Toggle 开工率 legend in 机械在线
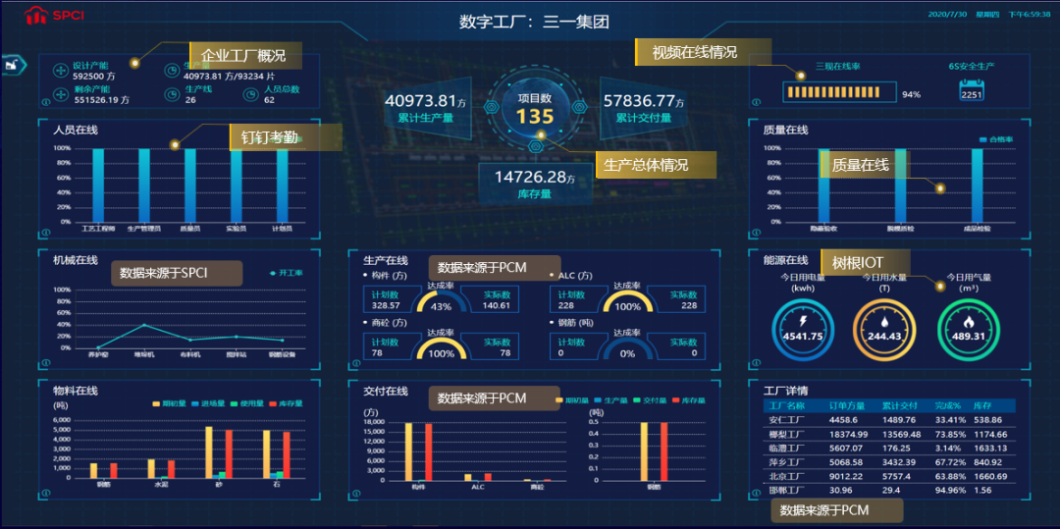Viewport: 1060px width, 529px height. 286,273
